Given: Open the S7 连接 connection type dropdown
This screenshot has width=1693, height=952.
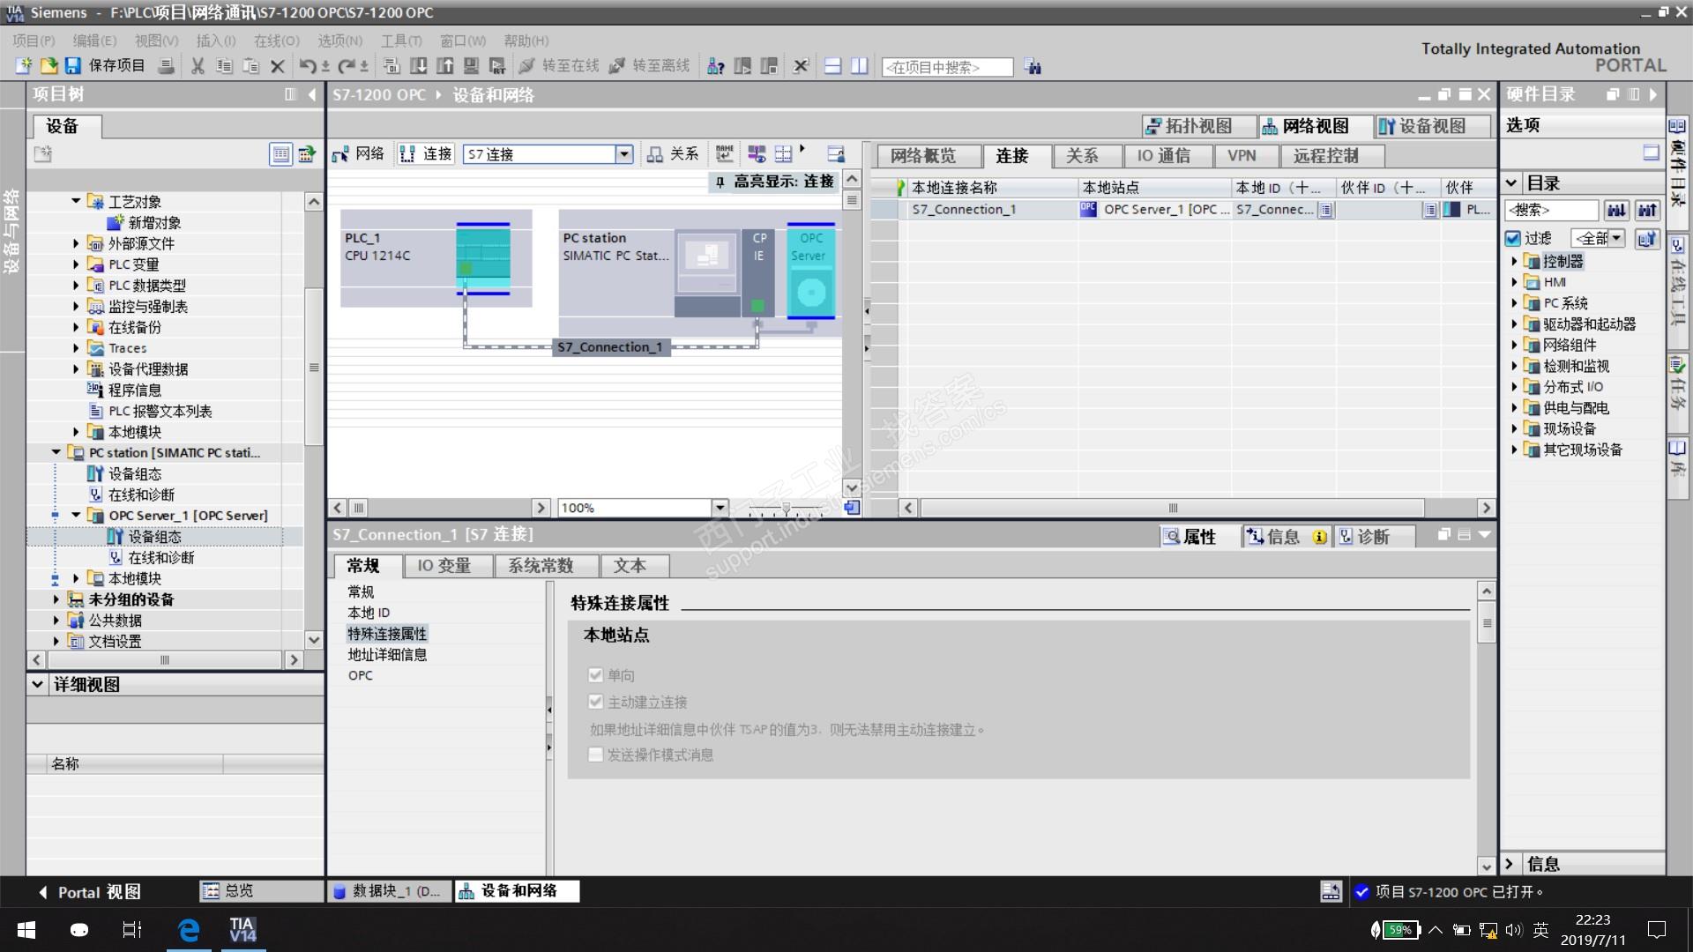Looking at the screenshot, I should click(x=623, y=154).
